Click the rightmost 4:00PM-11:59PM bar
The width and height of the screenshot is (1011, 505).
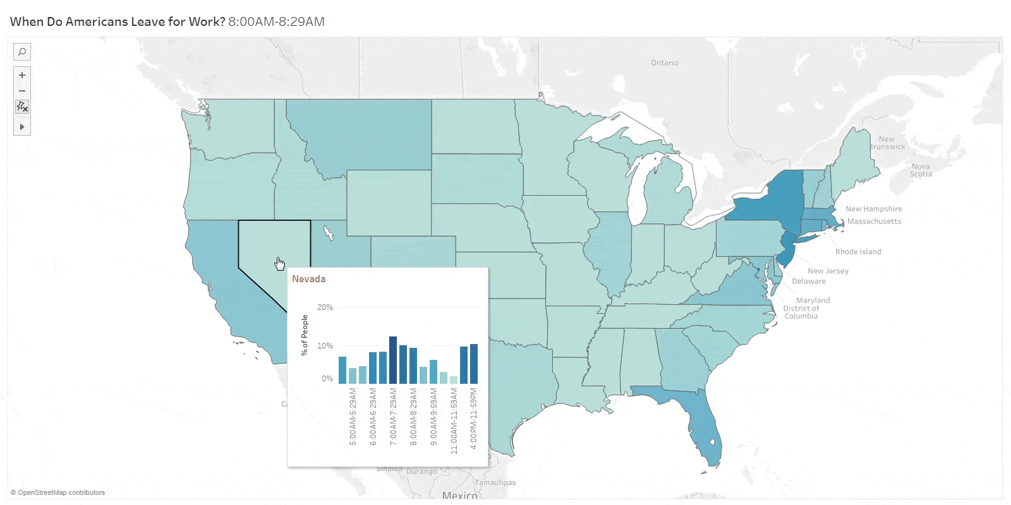(x=474, y=364)
